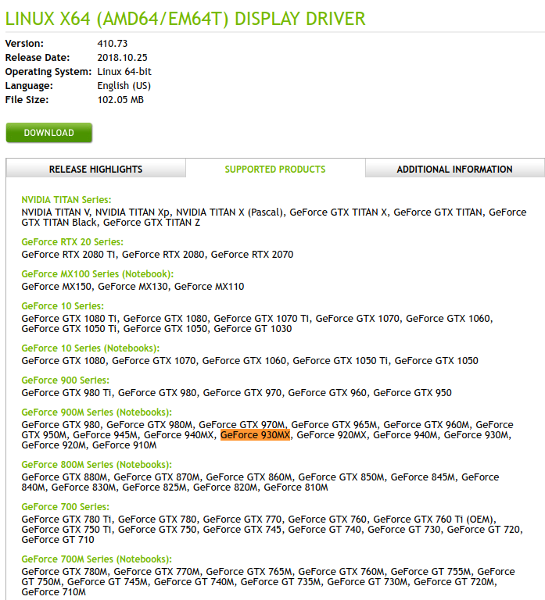Viewport: 545px width, 600px height.
Task: Select the Supported Products tab
Action: (275, 169)
